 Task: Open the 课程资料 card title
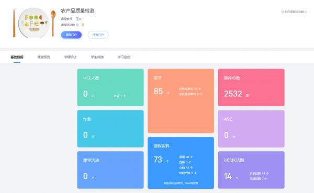(161, 146)
